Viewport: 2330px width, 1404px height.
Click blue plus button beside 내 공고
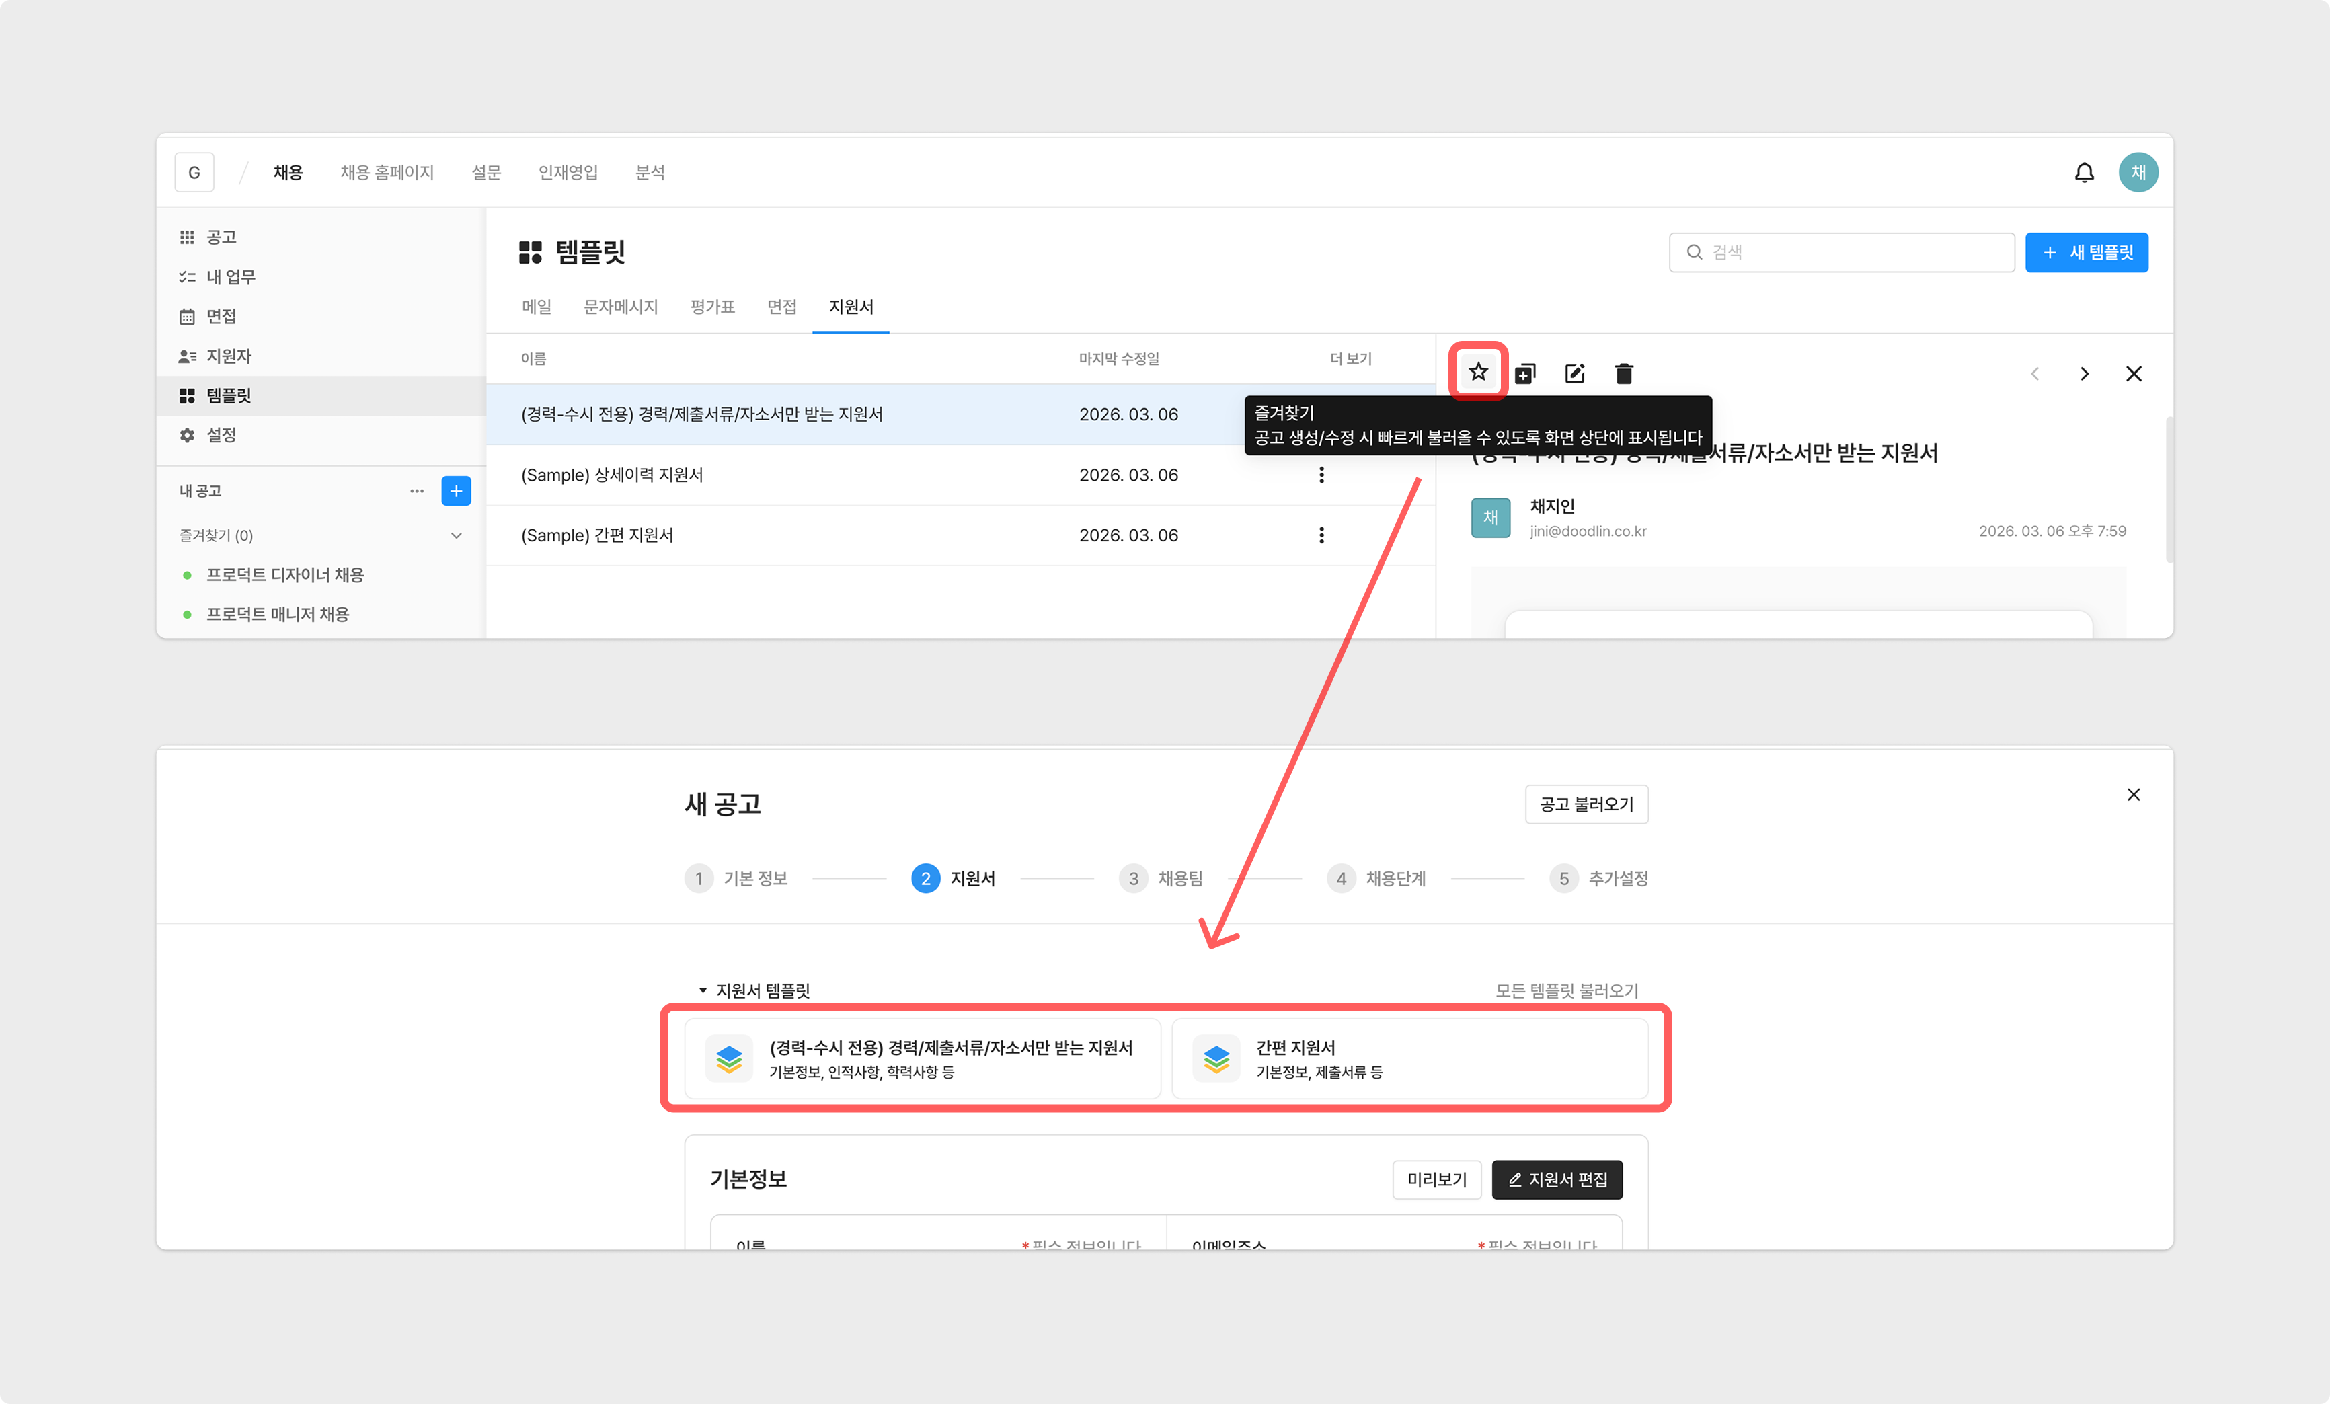(x=456, y=491)
